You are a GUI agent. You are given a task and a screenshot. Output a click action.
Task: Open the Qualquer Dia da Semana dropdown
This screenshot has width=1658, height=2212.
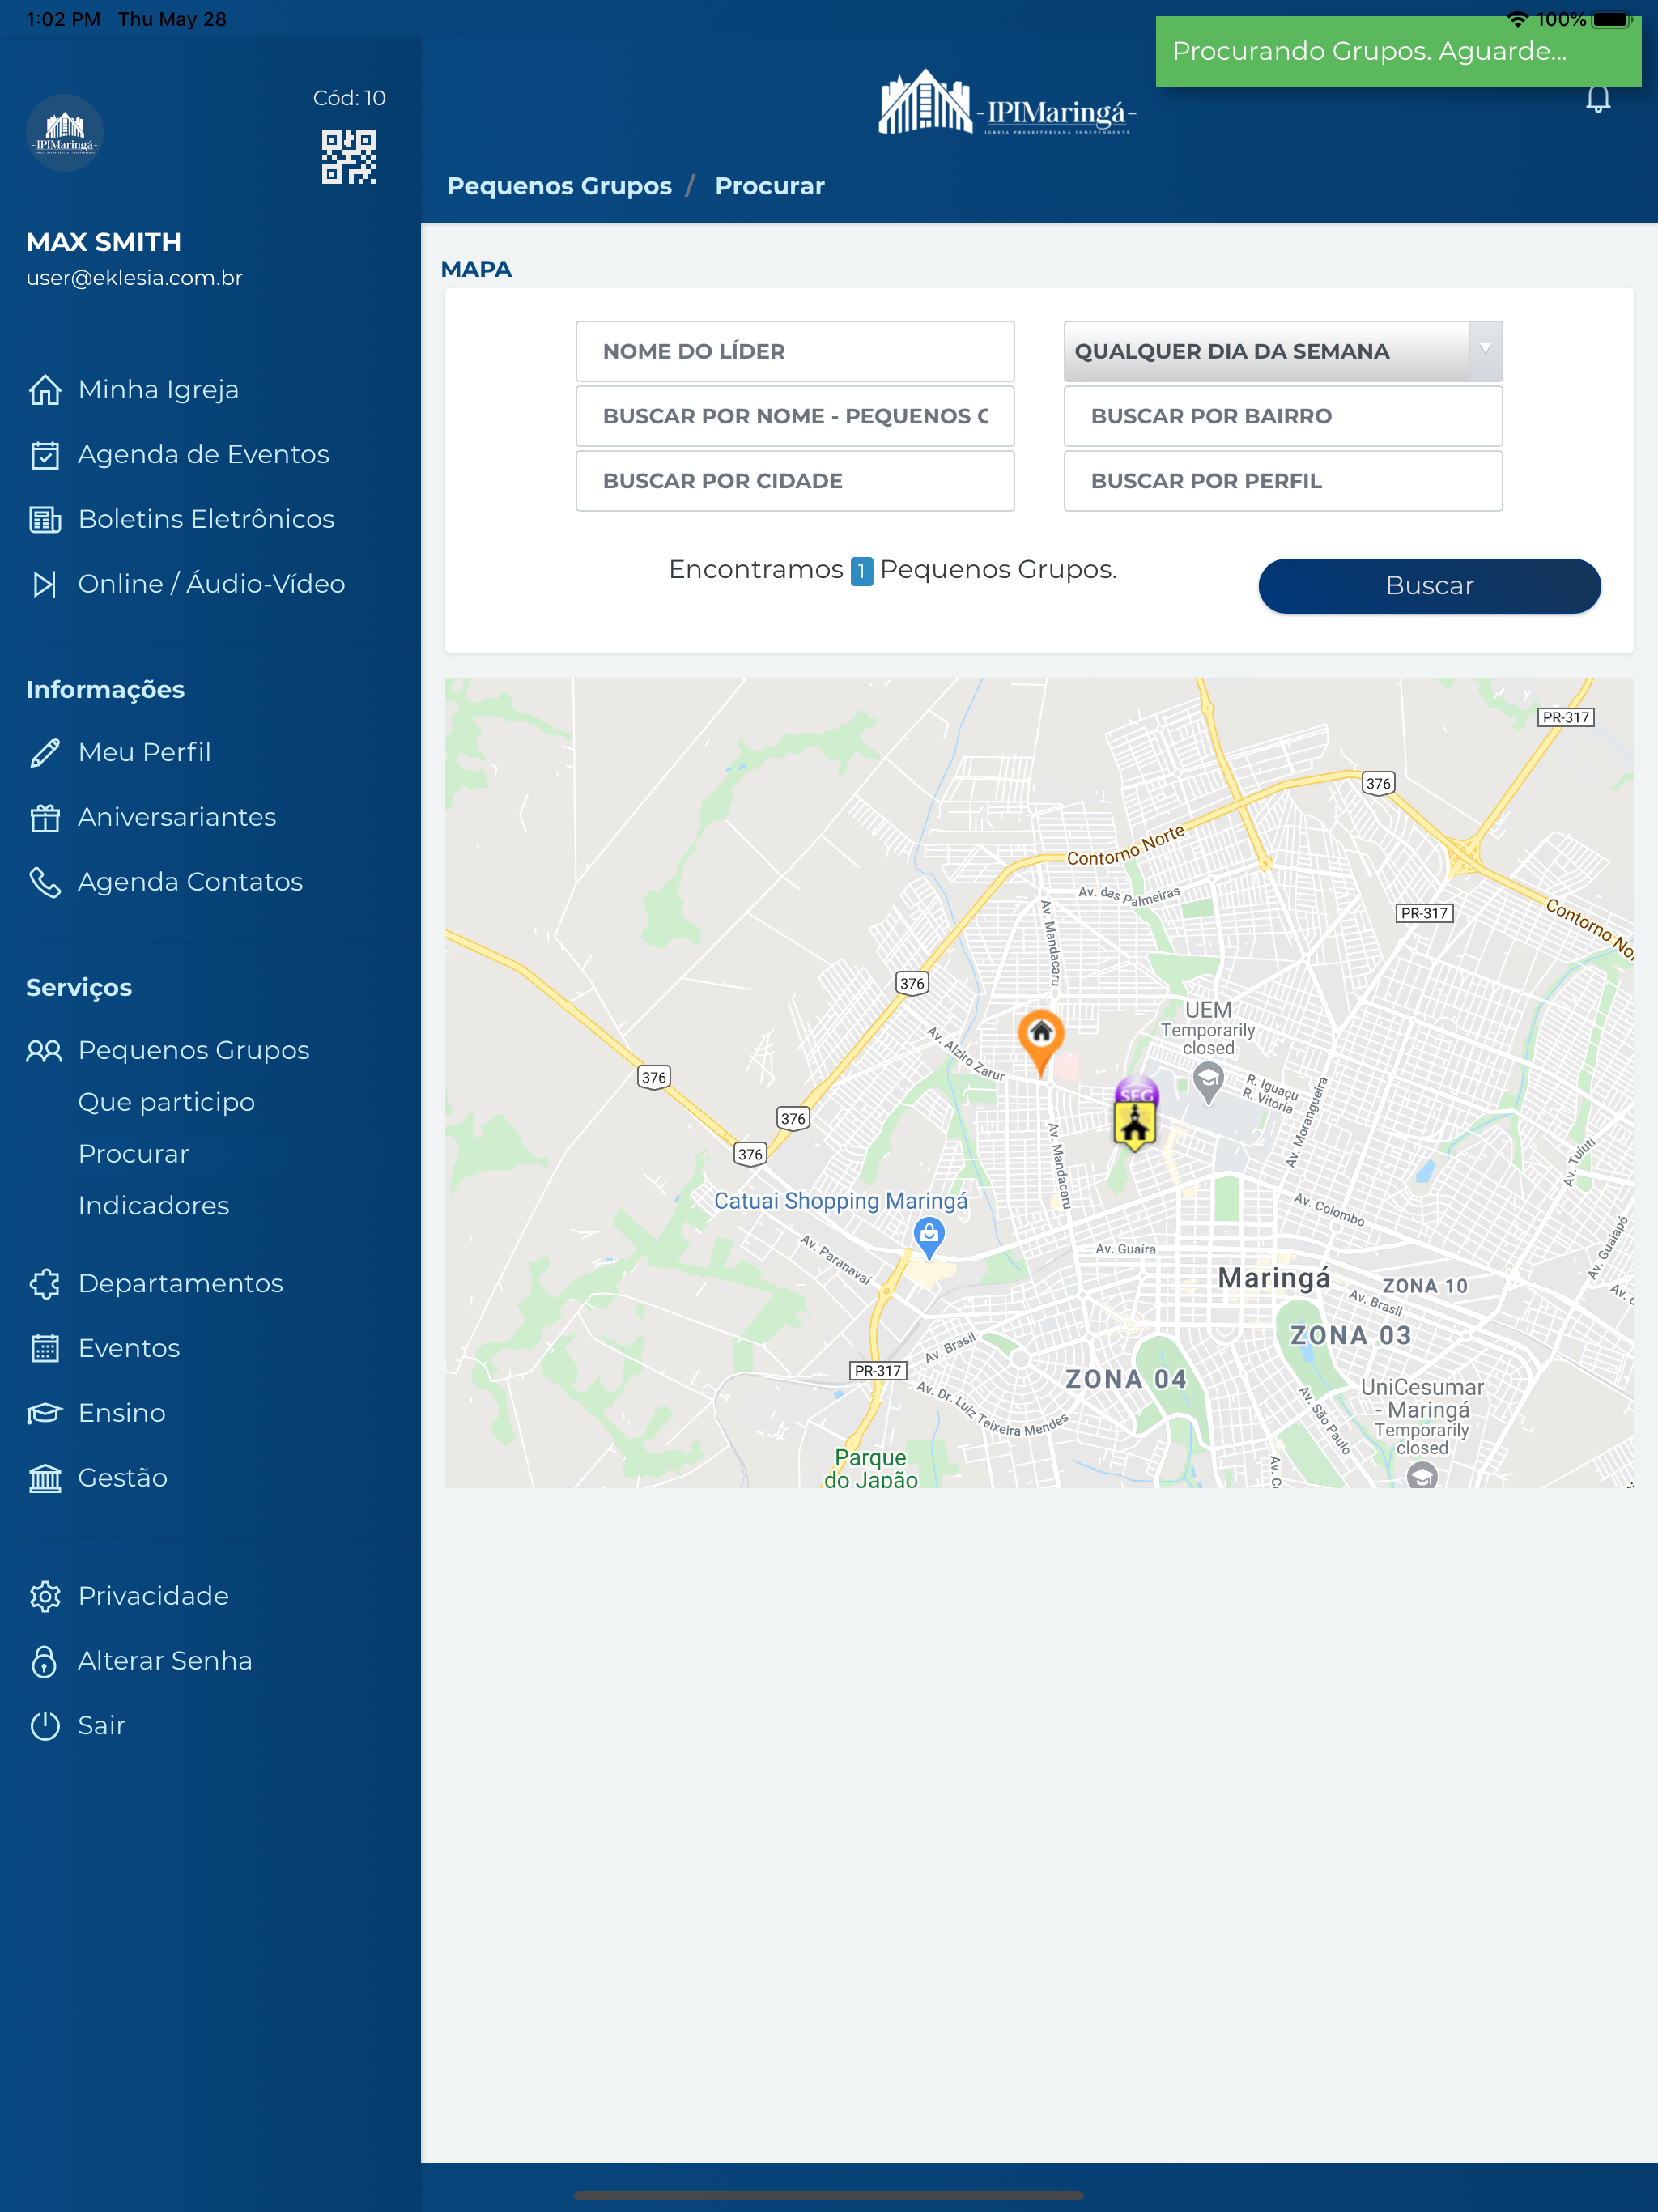pos(1283,351)
